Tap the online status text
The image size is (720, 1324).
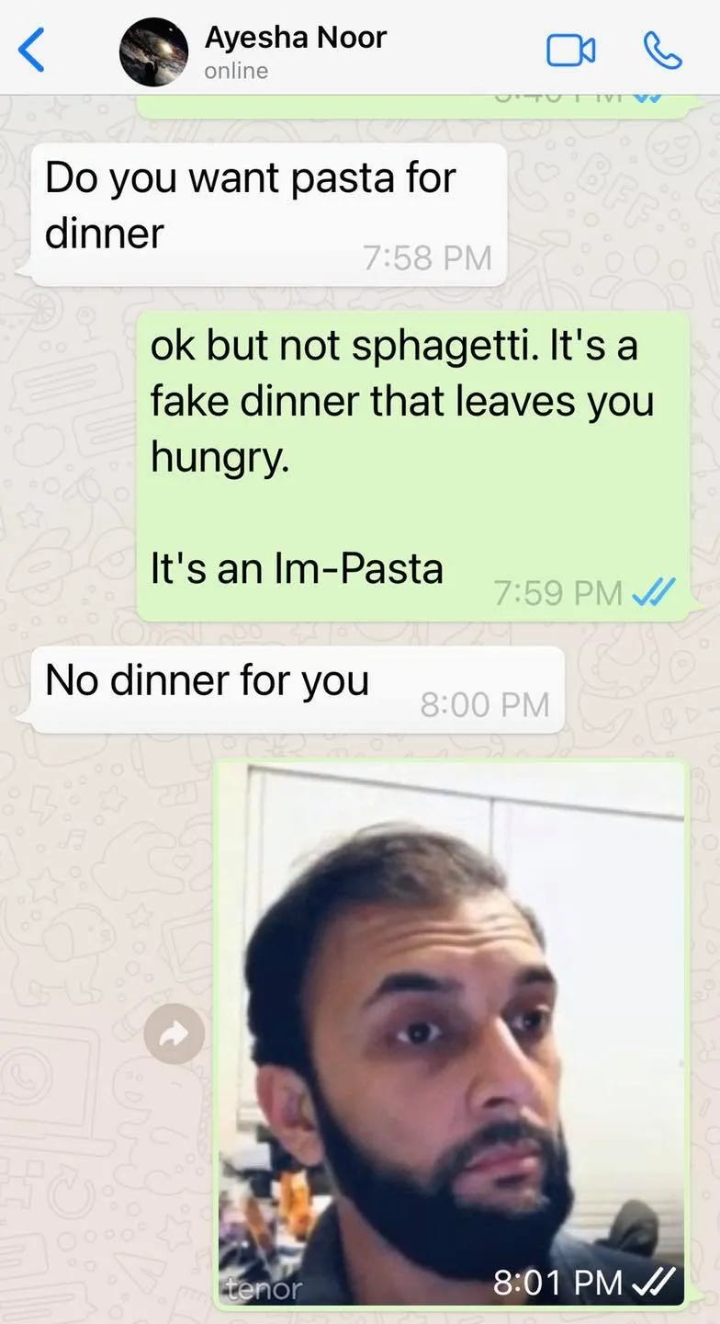click(236, 71)
